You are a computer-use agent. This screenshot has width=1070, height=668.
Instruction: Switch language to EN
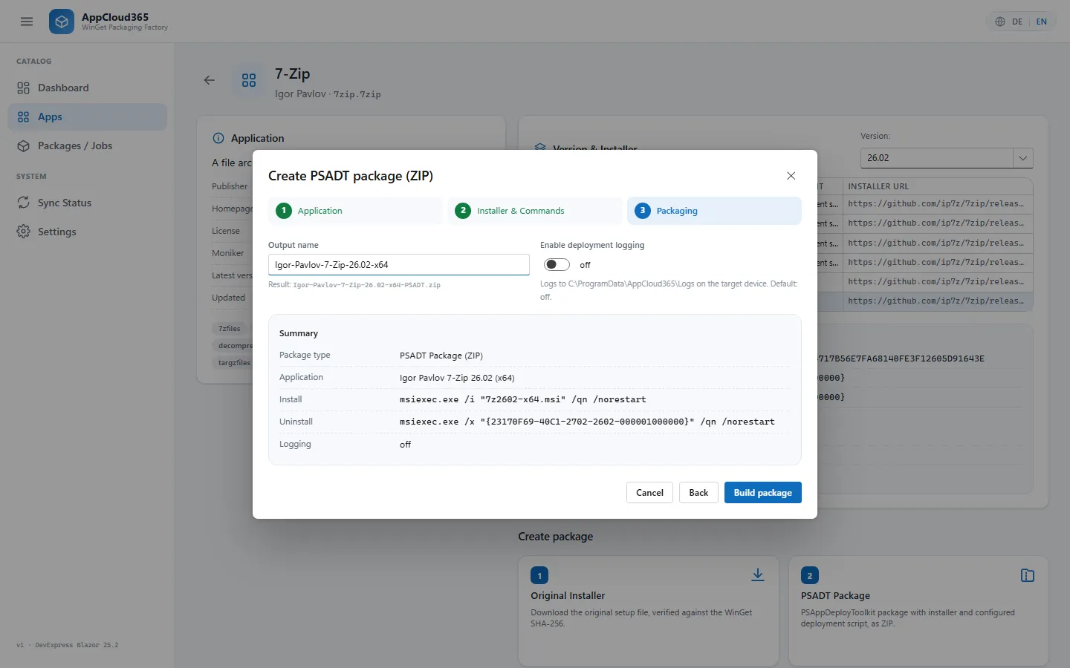tap(1041, 22)
